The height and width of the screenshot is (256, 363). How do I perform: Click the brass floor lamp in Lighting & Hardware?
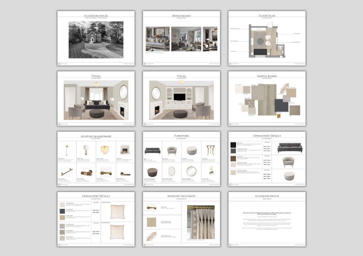click(x=67, y=151)
